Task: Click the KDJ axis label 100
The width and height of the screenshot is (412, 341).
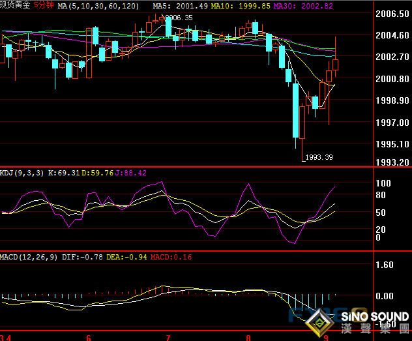Action: point(383,183)
